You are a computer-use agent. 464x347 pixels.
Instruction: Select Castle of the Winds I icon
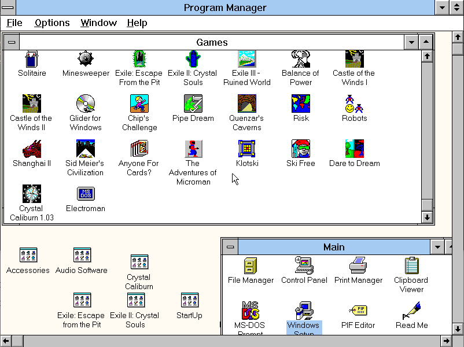(354, 59)
